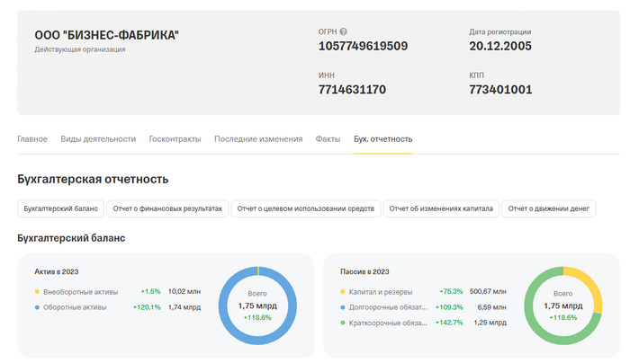The height and width of the screenshot is (363, 630).
Task: View Отчет о движении денег
Action: pos(548,208)
